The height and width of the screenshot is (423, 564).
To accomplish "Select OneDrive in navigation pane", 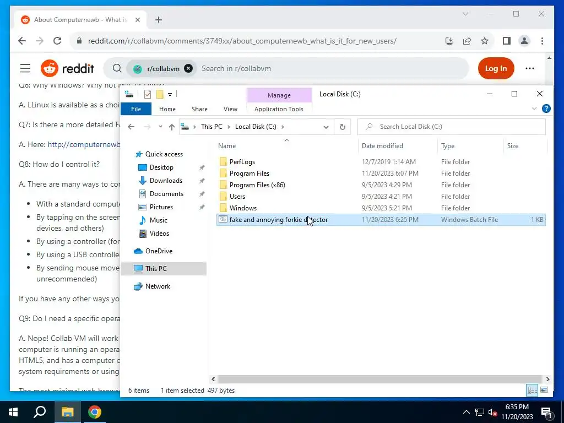I will coord(159,251).
